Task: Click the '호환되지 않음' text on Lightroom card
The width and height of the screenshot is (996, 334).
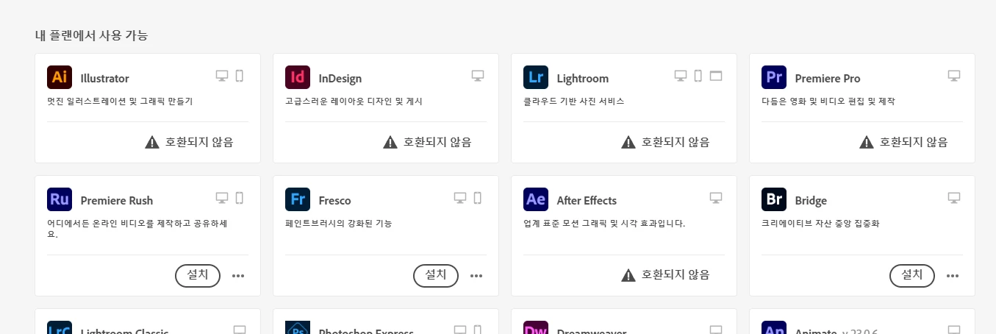Action: click(676, 142)
